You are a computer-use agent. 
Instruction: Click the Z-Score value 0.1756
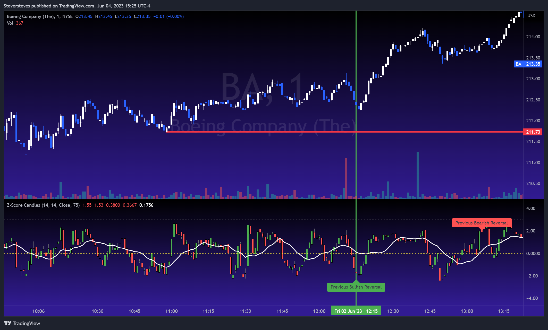point(146,205)
